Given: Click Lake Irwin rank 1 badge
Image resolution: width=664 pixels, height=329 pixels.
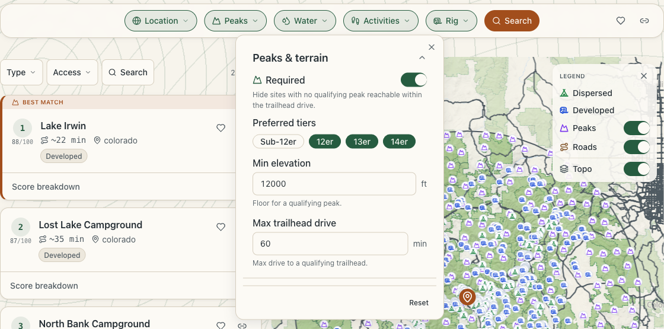Looking at the screenshot, I should coord(23,128).
